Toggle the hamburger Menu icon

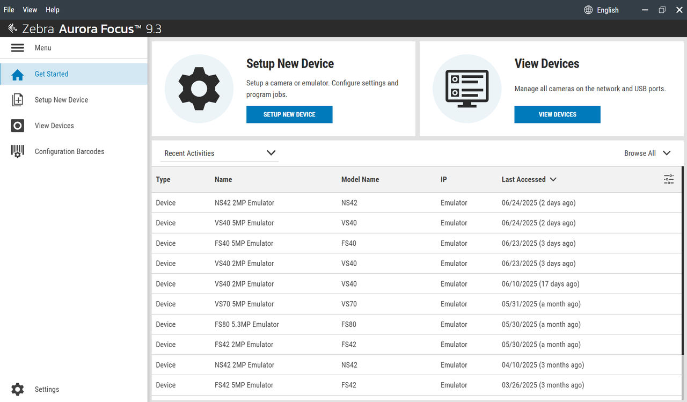pos(18,48)
